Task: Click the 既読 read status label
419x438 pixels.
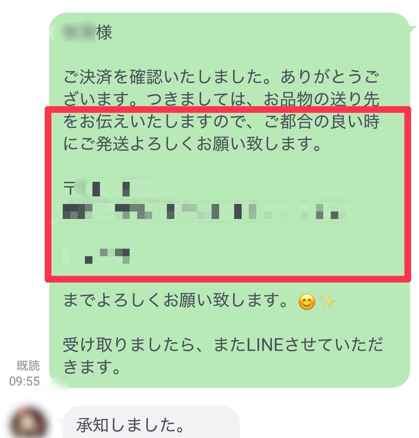Action: tap(28, 366)
